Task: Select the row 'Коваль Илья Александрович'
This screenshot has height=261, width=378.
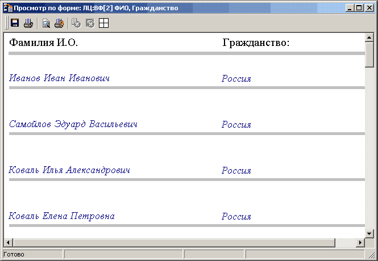Action: pos(69,170)
